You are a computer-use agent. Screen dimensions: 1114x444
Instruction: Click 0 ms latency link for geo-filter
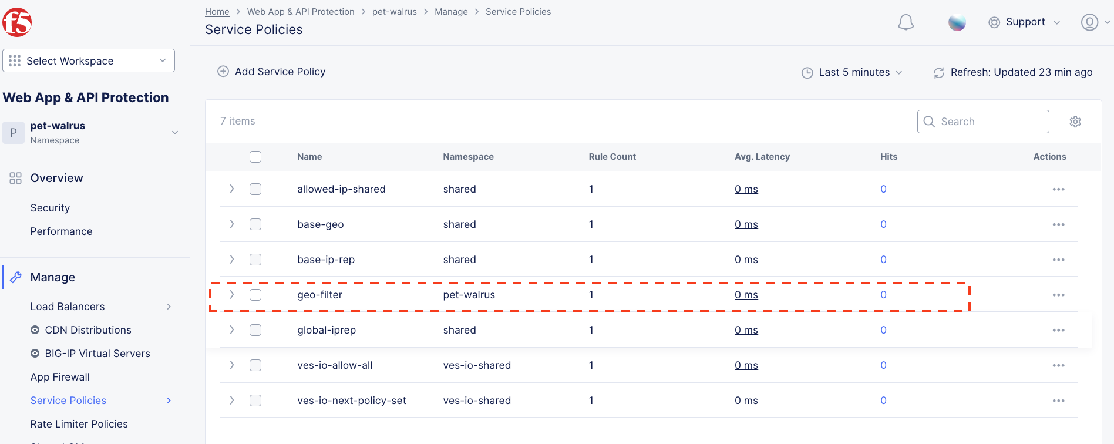(x=746, y=295)
